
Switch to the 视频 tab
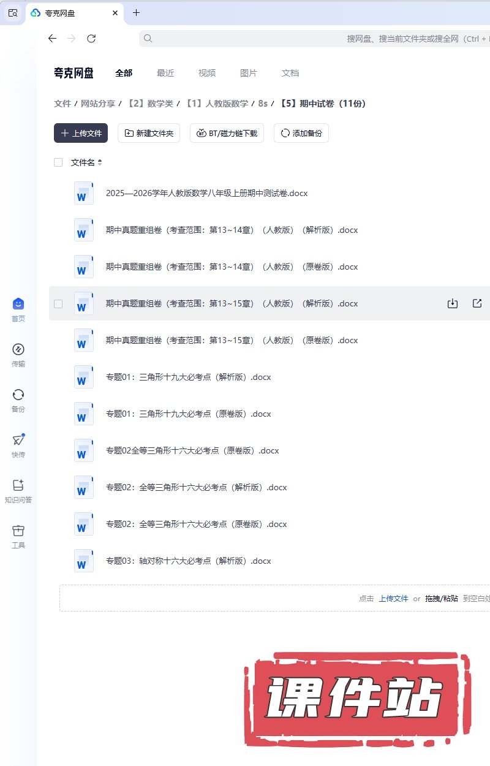(207, 73)
